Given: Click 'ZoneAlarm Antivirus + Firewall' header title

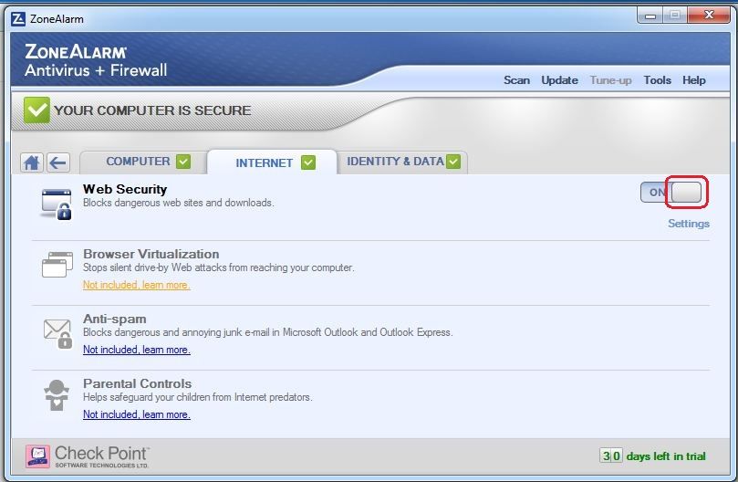Looking at the screenshot, I should [96, 61].
